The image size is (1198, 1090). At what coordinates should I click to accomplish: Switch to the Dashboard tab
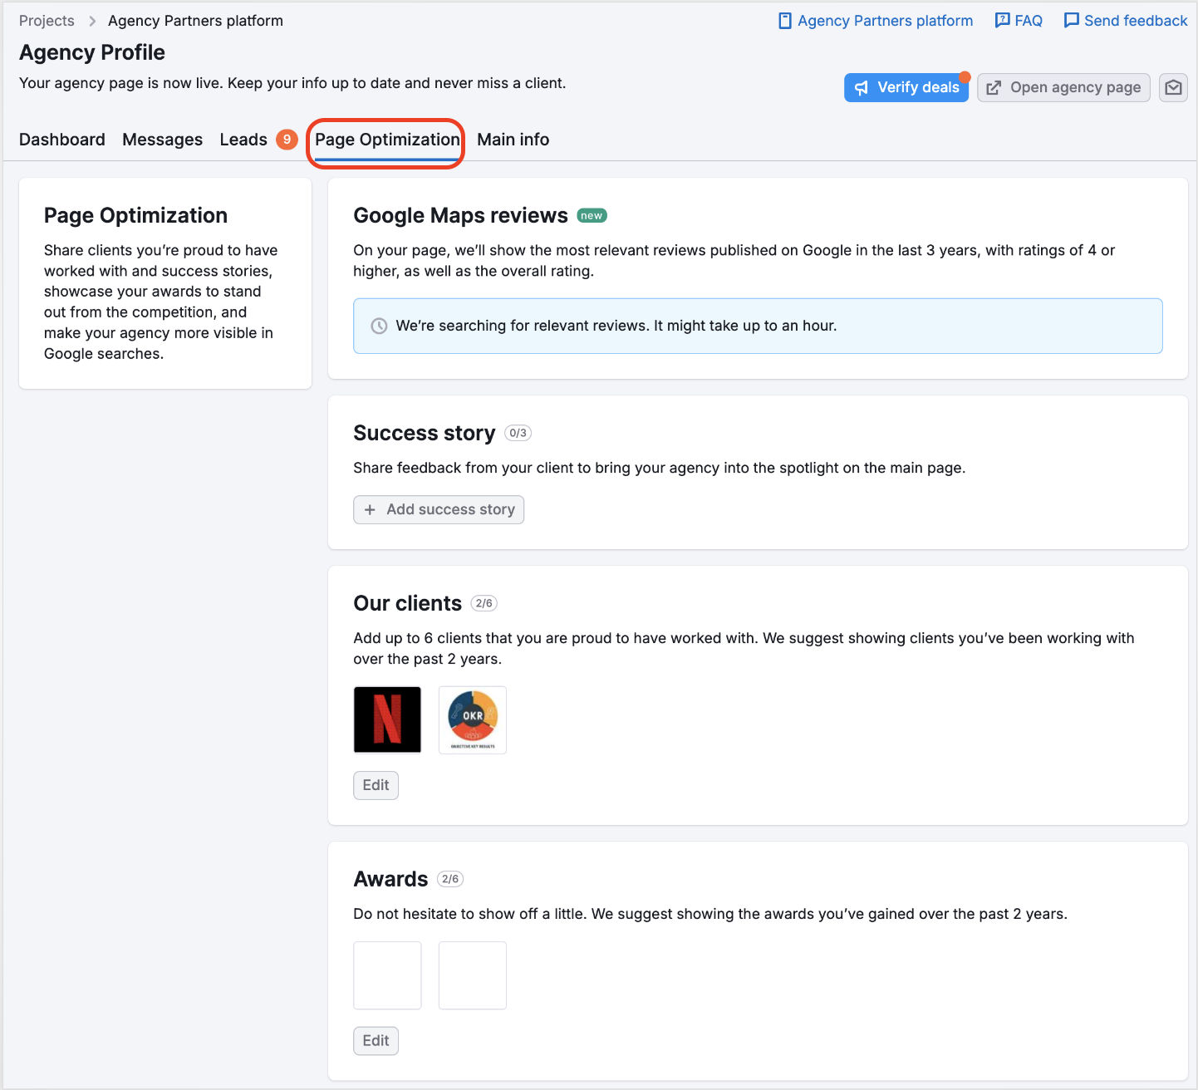click(61, 140)
